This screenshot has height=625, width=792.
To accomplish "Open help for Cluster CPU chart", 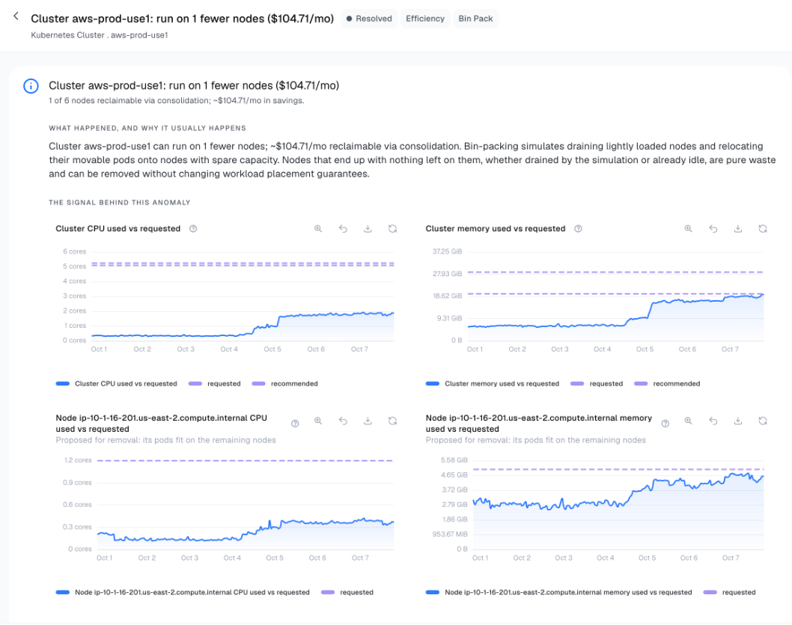I will (193, 229).
